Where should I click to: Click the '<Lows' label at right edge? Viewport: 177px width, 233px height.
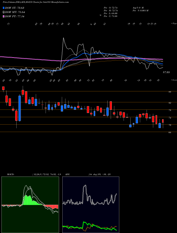[174, 80]
